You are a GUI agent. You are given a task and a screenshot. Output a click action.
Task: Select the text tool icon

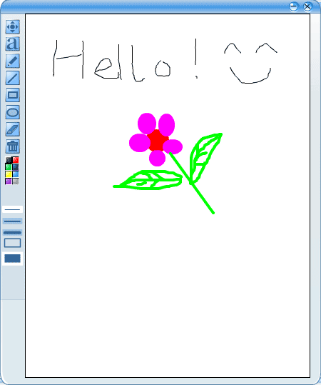click(x=13, y=44)
